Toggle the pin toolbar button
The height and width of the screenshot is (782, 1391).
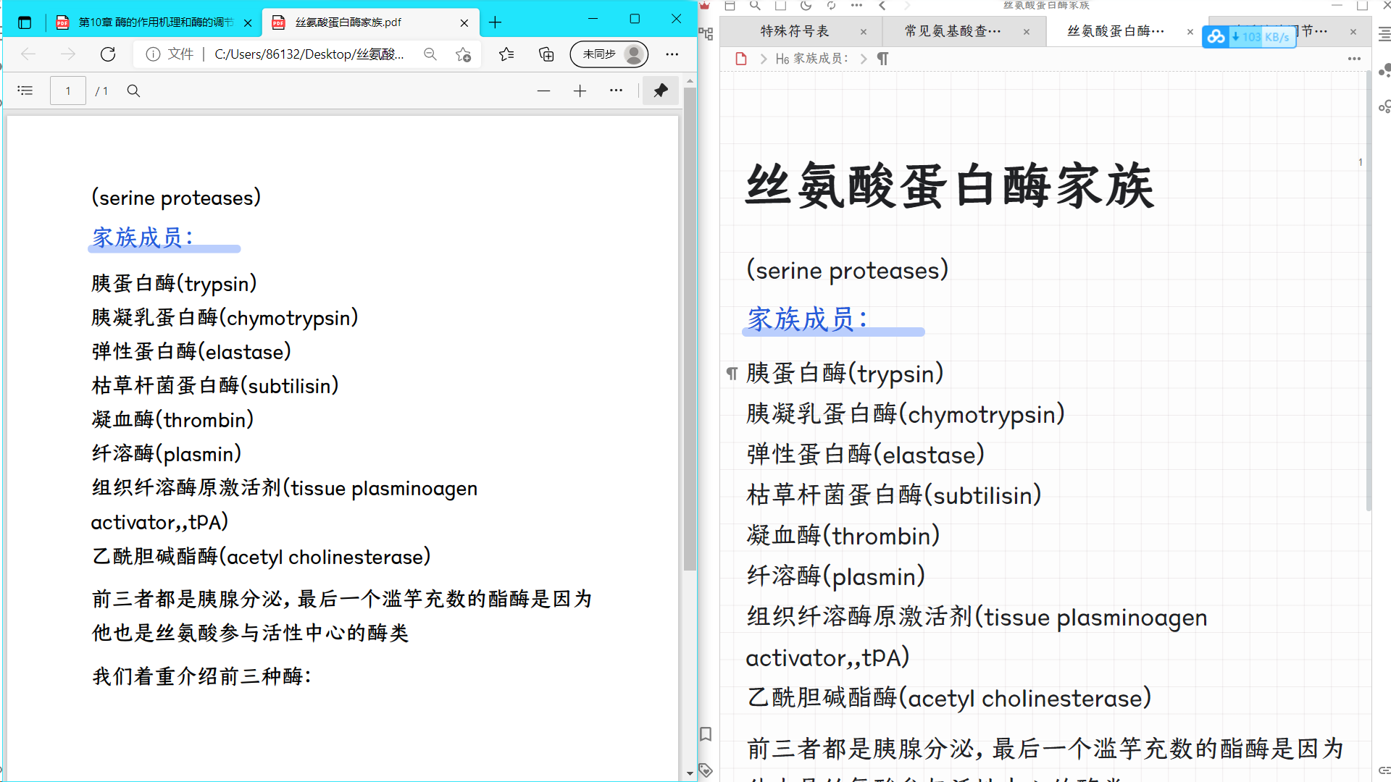coord(660,91)
